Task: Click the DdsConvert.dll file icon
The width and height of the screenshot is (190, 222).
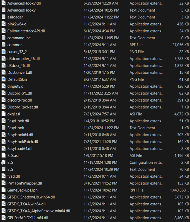Action: tap(4, 72)
